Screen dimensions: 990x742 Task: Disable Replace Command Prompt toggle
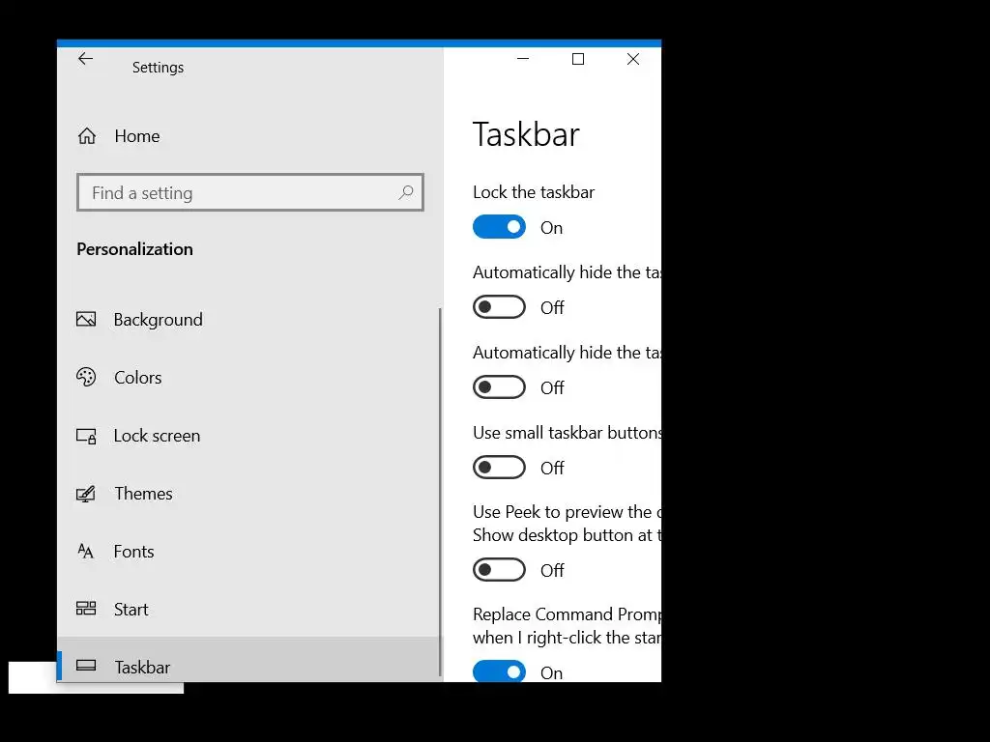pyautogui.click(x=499, y=671)
